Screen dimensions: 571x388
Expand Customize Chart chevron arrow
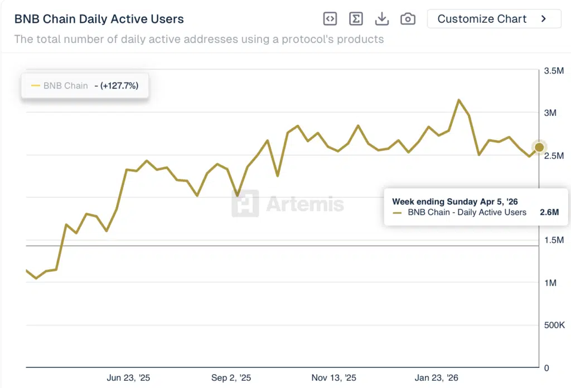click(544, 18)
